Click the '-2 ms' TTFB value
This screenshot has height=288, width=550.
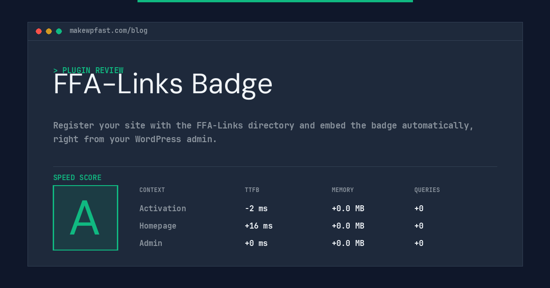[x=256, y=208]
